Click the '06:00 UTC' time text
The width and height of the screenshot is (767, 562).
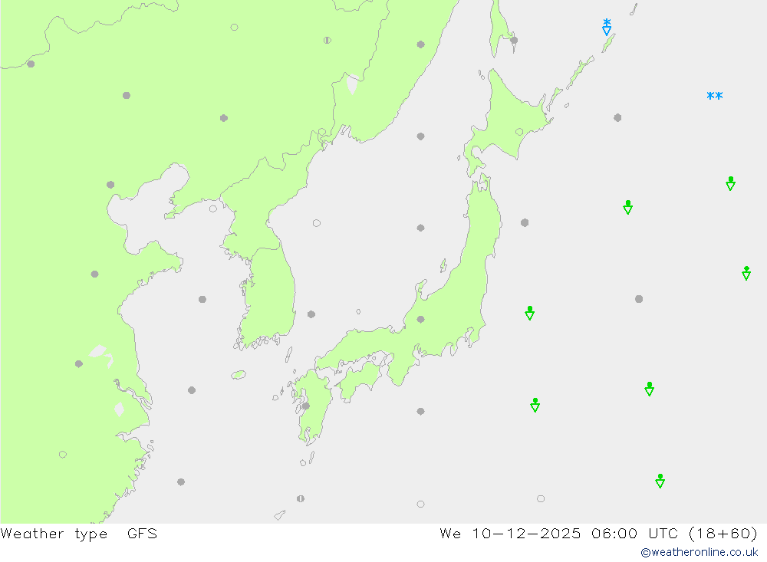click(634, 533)
